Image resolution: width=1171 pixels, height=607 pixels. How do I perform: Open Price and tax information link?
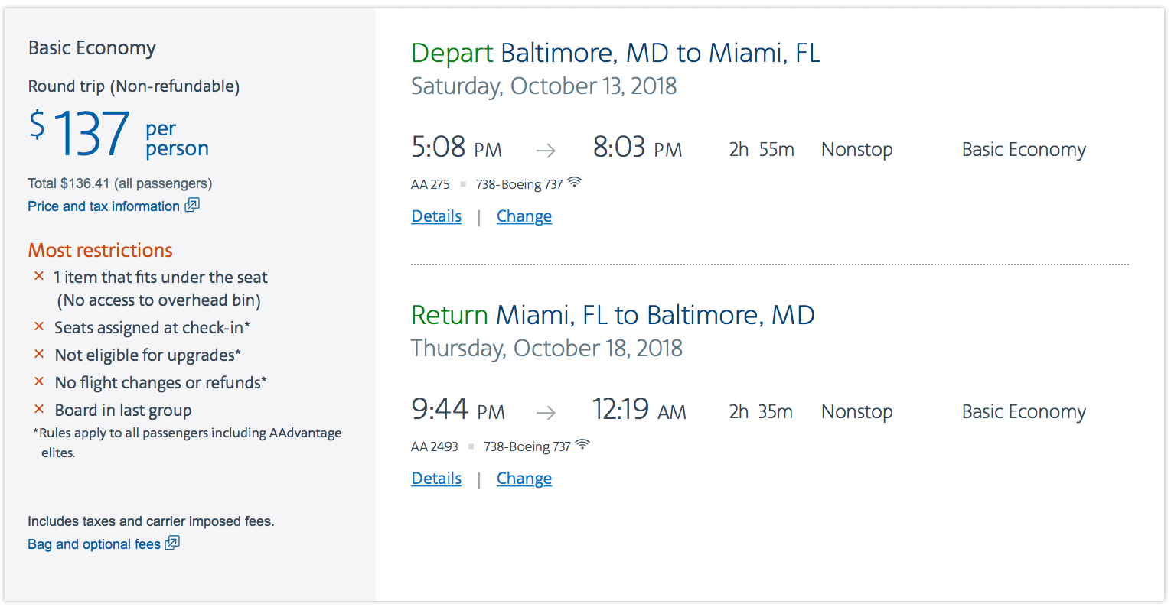point(103,206)
